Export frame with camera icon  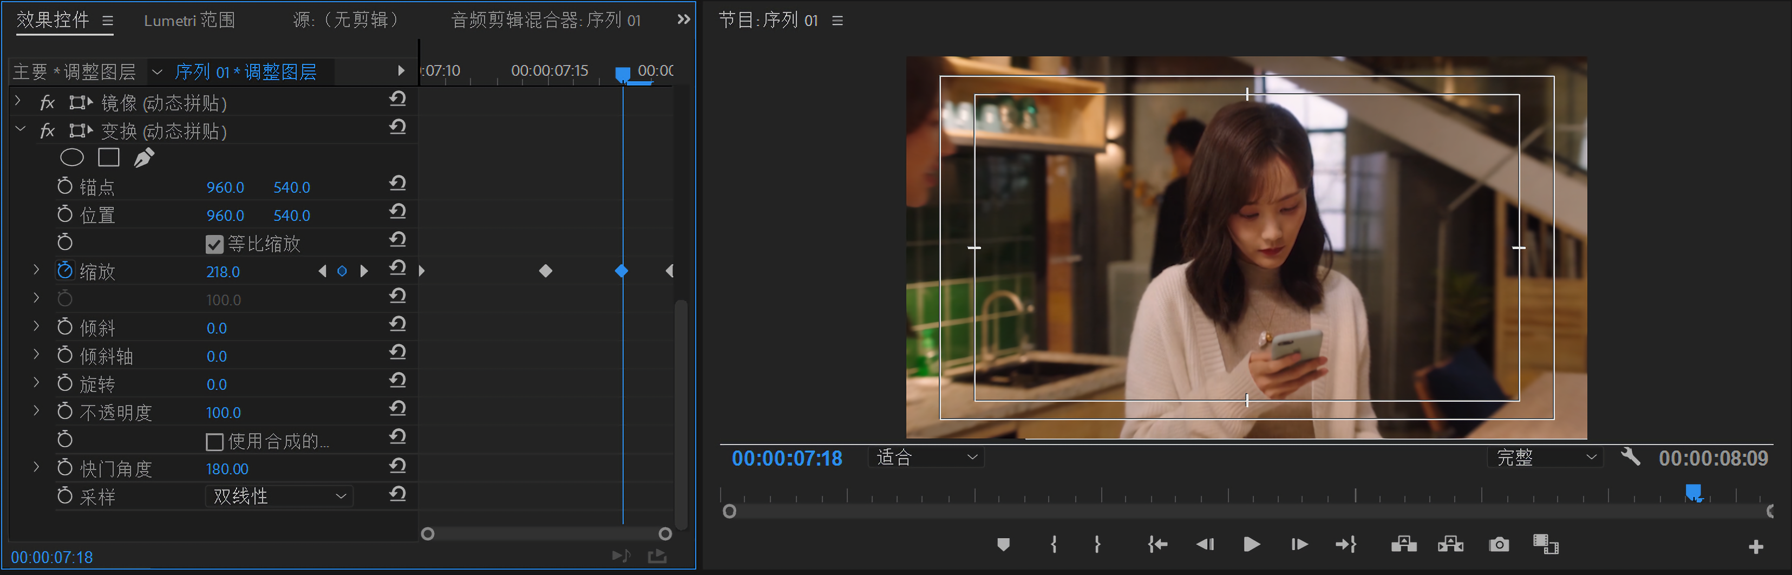coord(1499,544)
